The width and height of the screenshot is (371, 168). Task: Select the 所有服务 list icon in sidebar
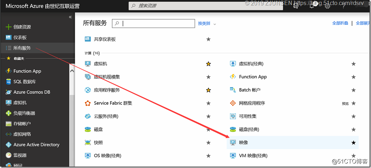9,48
